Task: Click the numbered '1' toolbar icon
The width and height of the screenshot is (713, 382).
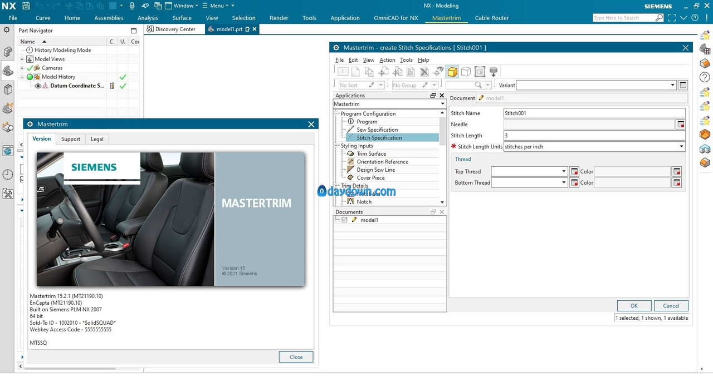Action: click(x=342, y=72)
